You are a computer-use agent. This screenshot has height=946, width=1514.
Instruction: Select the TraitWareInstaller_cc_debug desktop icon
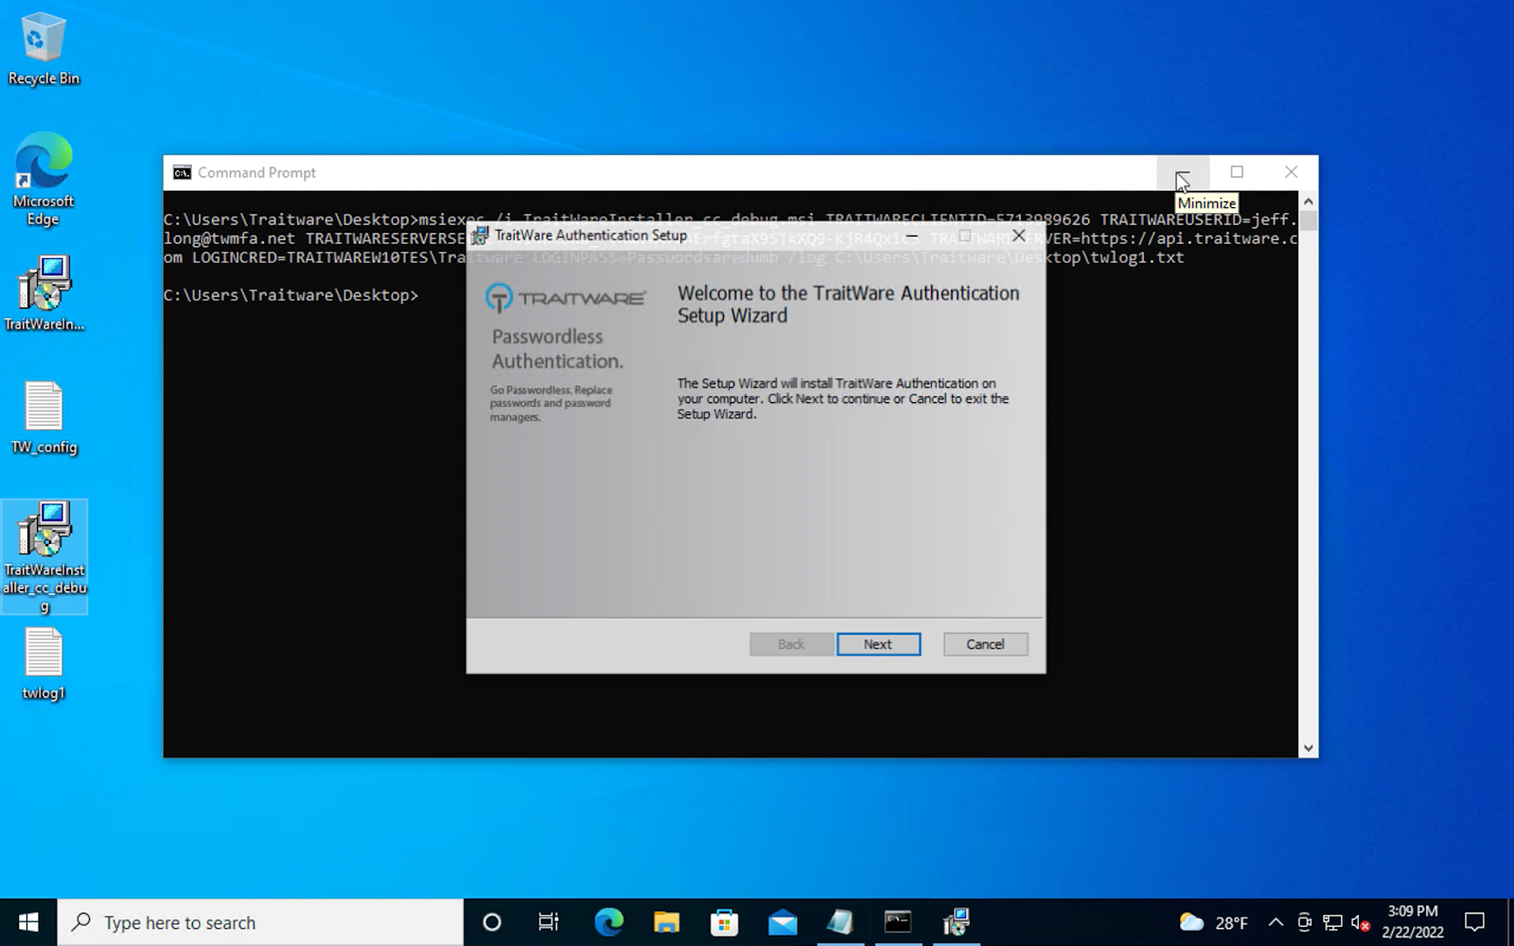pyautogui.click(x=44, y=556)
